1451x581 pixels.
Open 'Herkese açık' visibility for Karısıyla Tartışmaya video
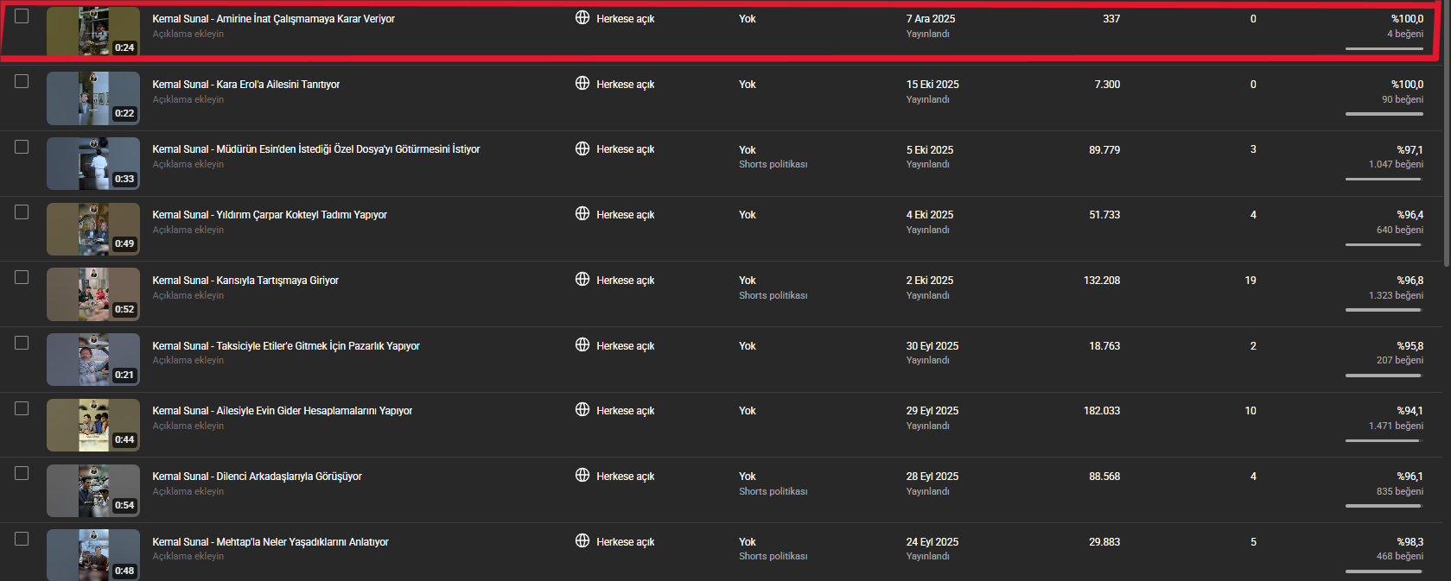click(625, 281)
